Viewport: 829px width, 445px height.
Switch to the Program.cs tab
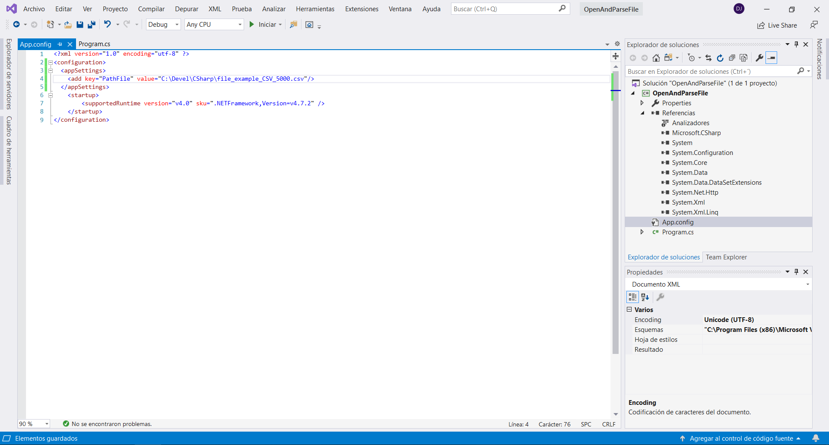94,44
